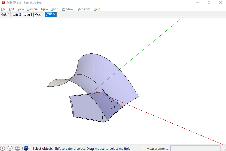Screen dimensions: 226x151
Task: Open the Draw menu
Action: click(x=44, y=9)
